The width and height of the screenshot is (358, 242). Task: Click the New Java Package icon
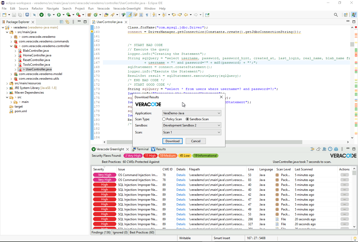[x=89, y=15]
